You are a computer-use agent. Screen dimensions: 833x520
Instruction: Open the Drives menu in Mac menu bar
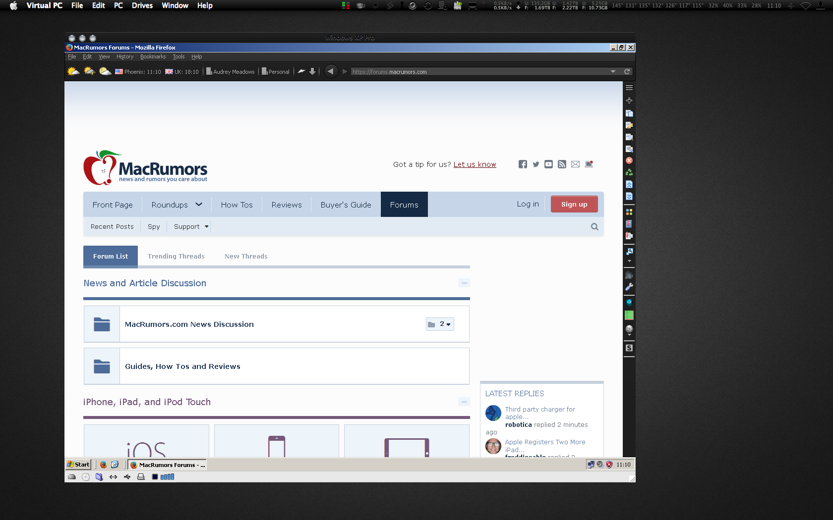tap(142, 5)
